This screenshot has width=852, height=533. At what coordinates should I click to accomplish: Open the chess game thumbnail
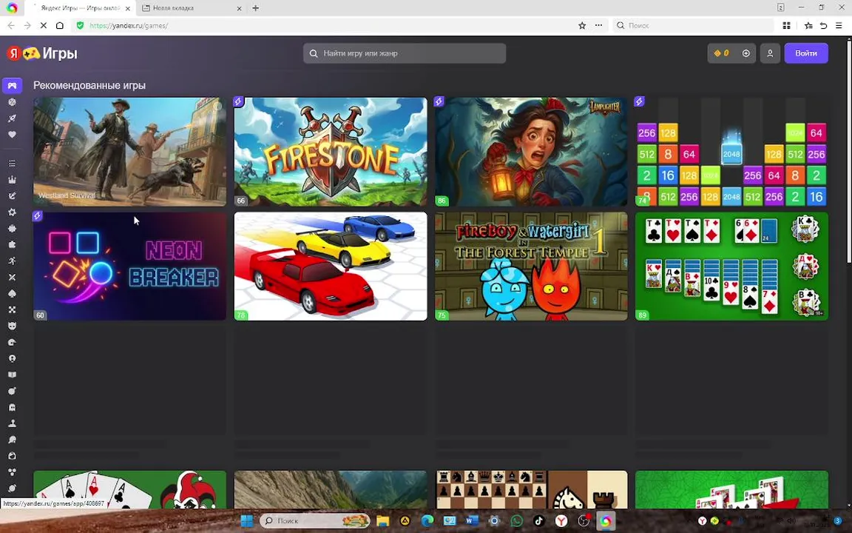pos(531,489)
